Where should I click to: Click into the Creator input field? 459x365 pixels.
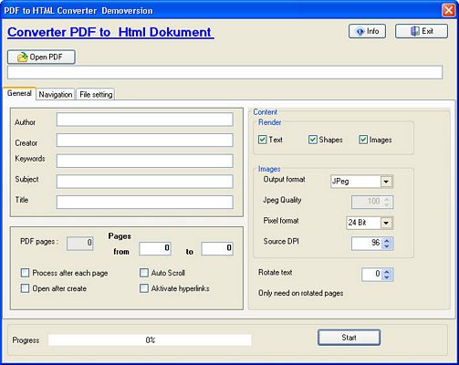(x=145, y=141)
